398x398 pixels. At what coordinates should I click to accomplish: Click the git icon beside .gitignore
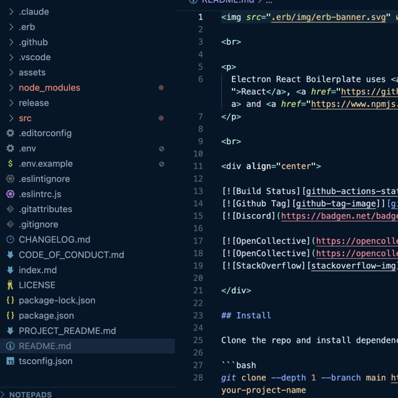tap(11, 225)
